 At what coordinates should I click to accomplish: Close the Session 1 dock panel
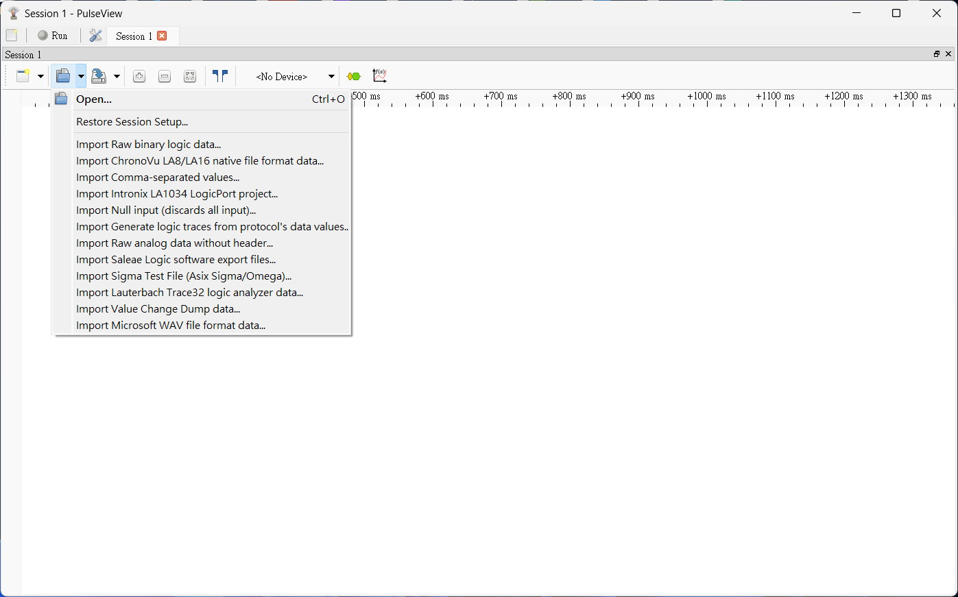coord(948,54)
